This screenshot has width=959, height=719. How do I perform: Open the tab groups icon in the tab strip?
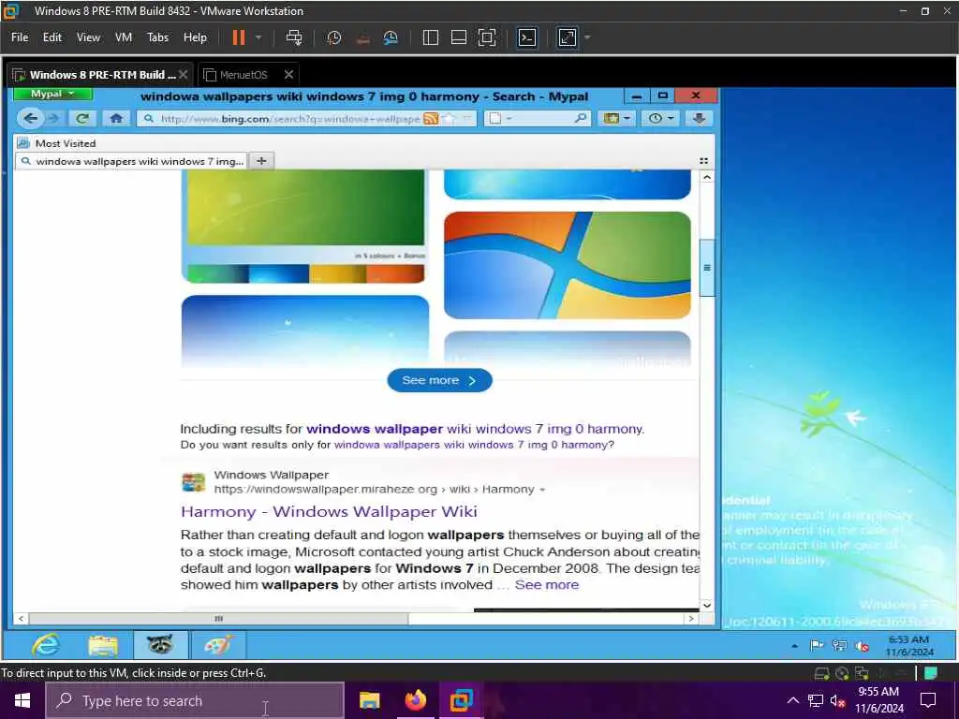click(x=703, y=161)
